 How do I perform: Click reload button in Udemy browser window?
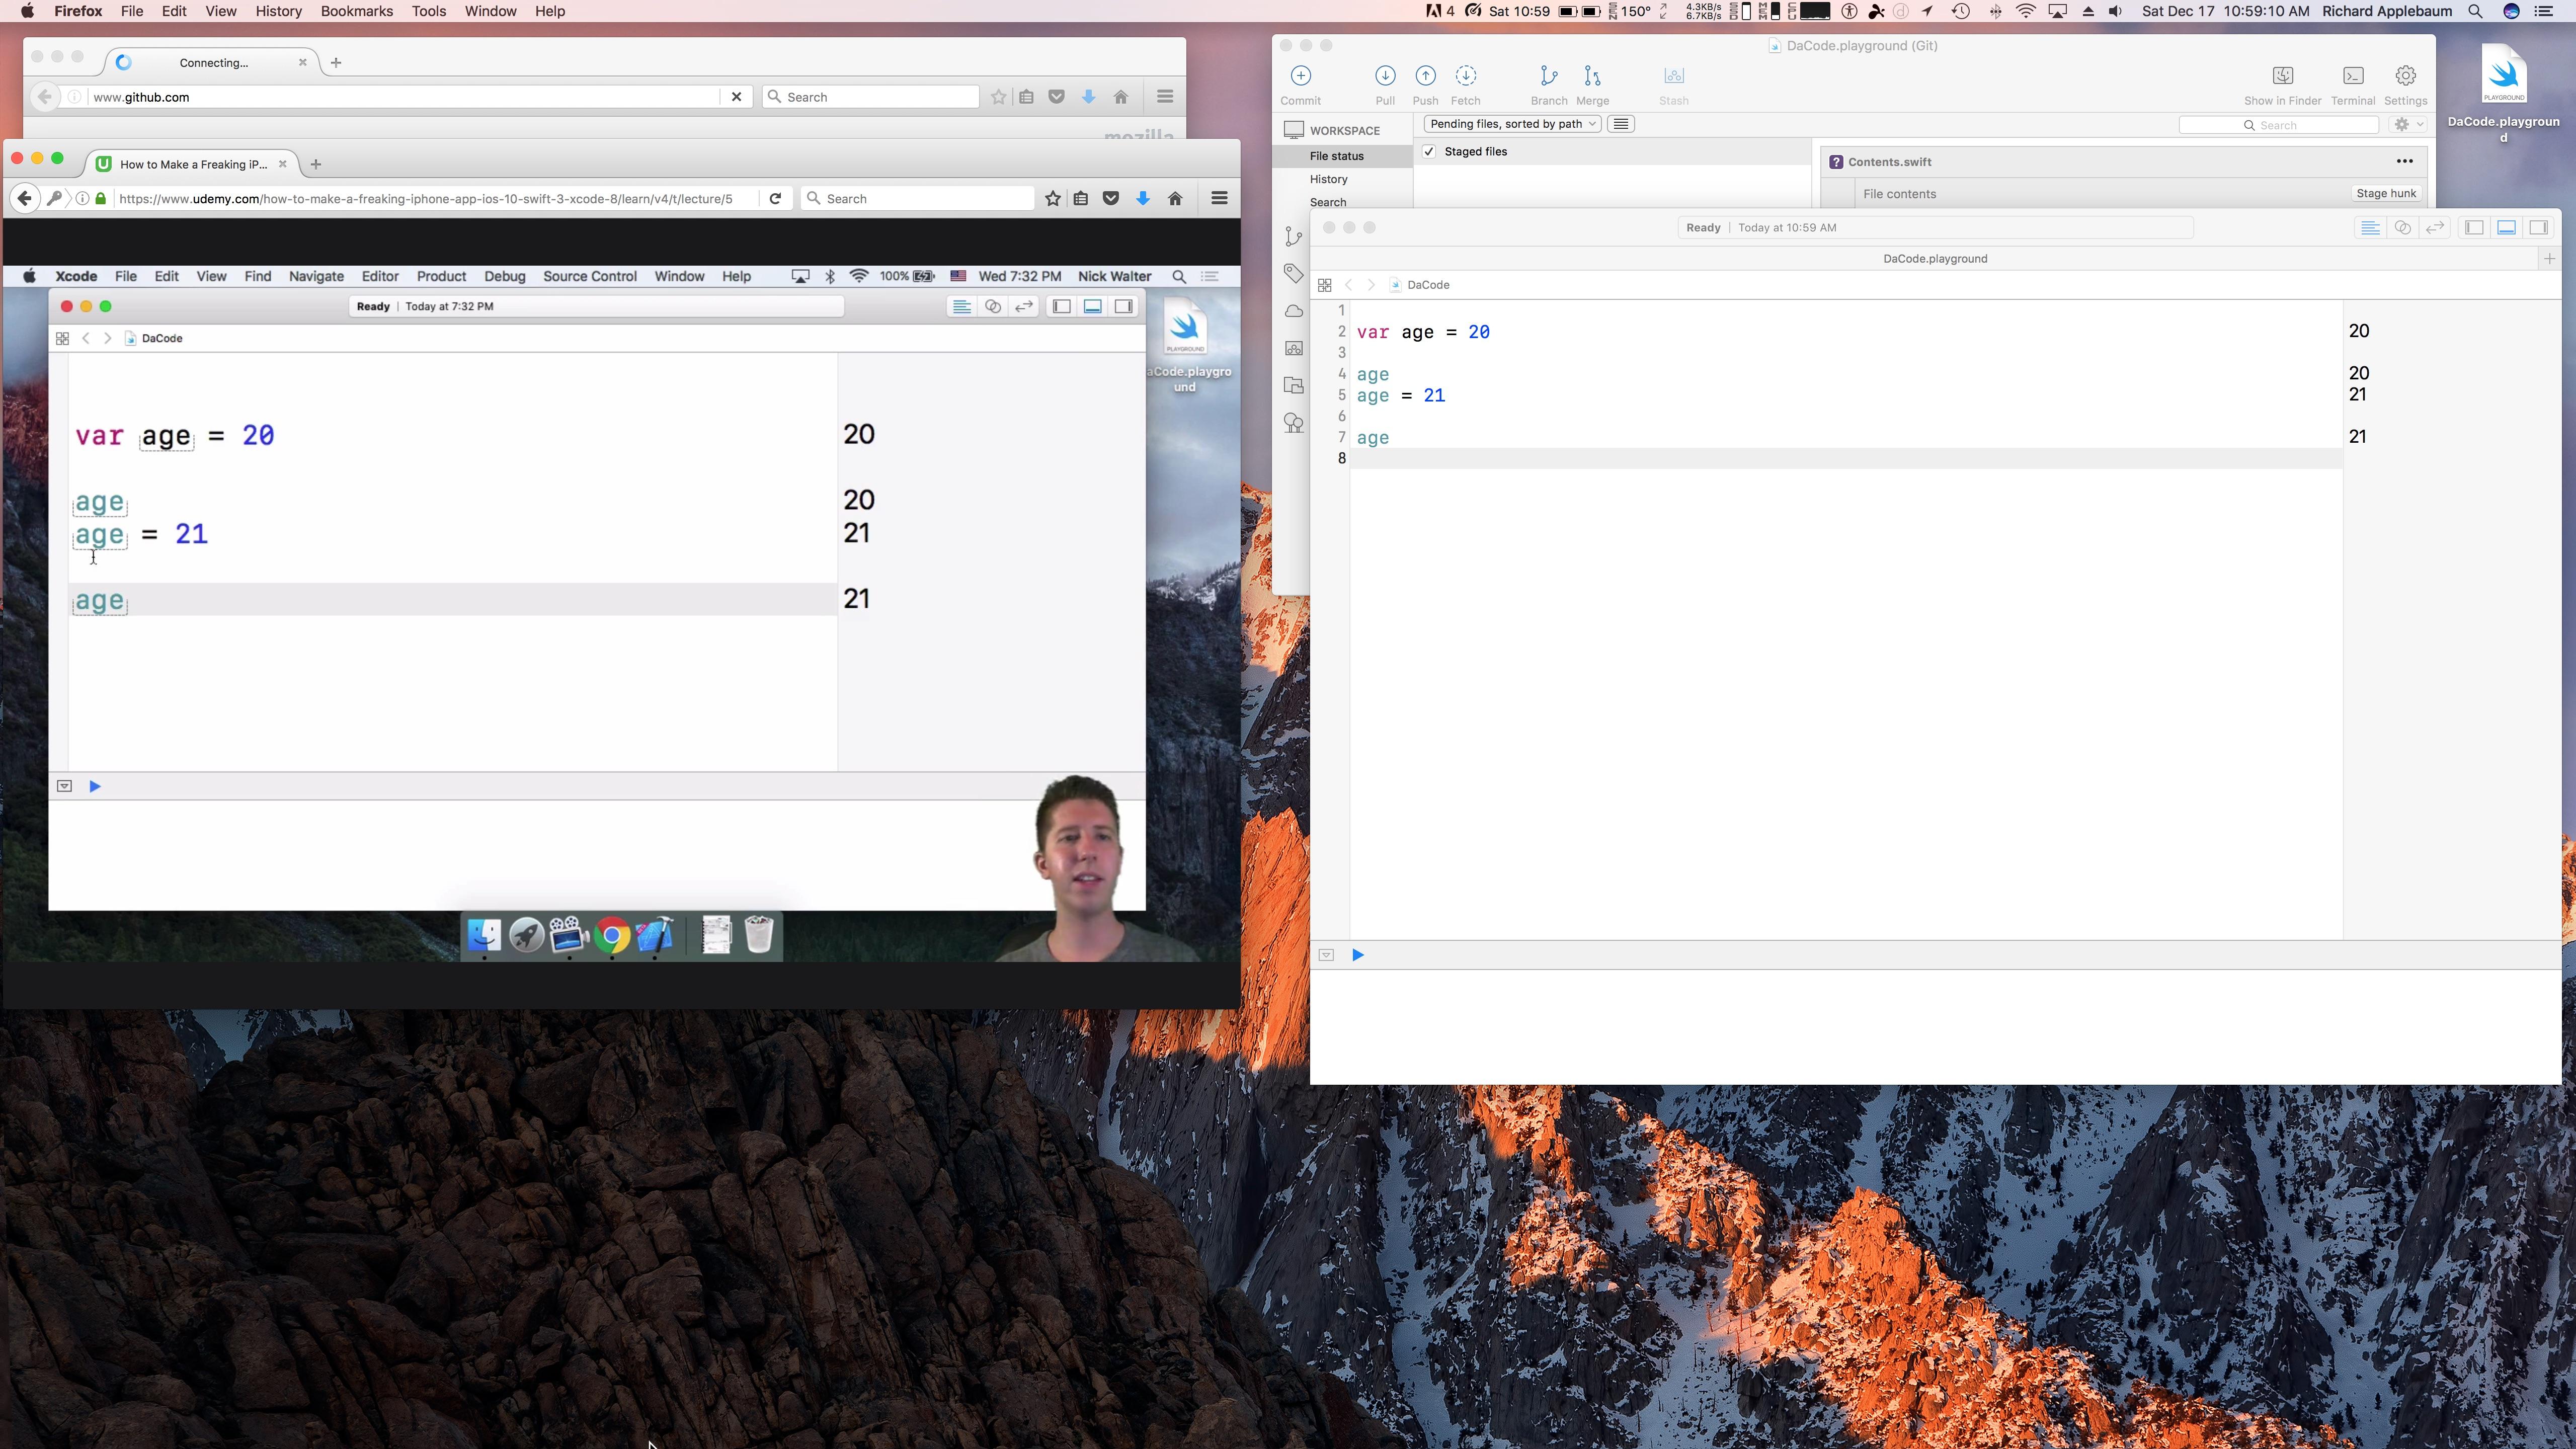775,199
